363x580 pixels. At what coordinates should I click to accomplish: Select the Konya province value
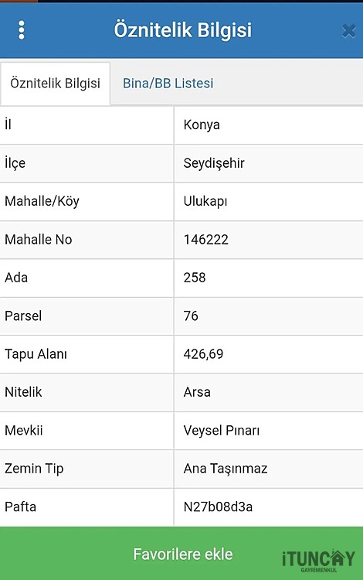(x=202, y=125)
